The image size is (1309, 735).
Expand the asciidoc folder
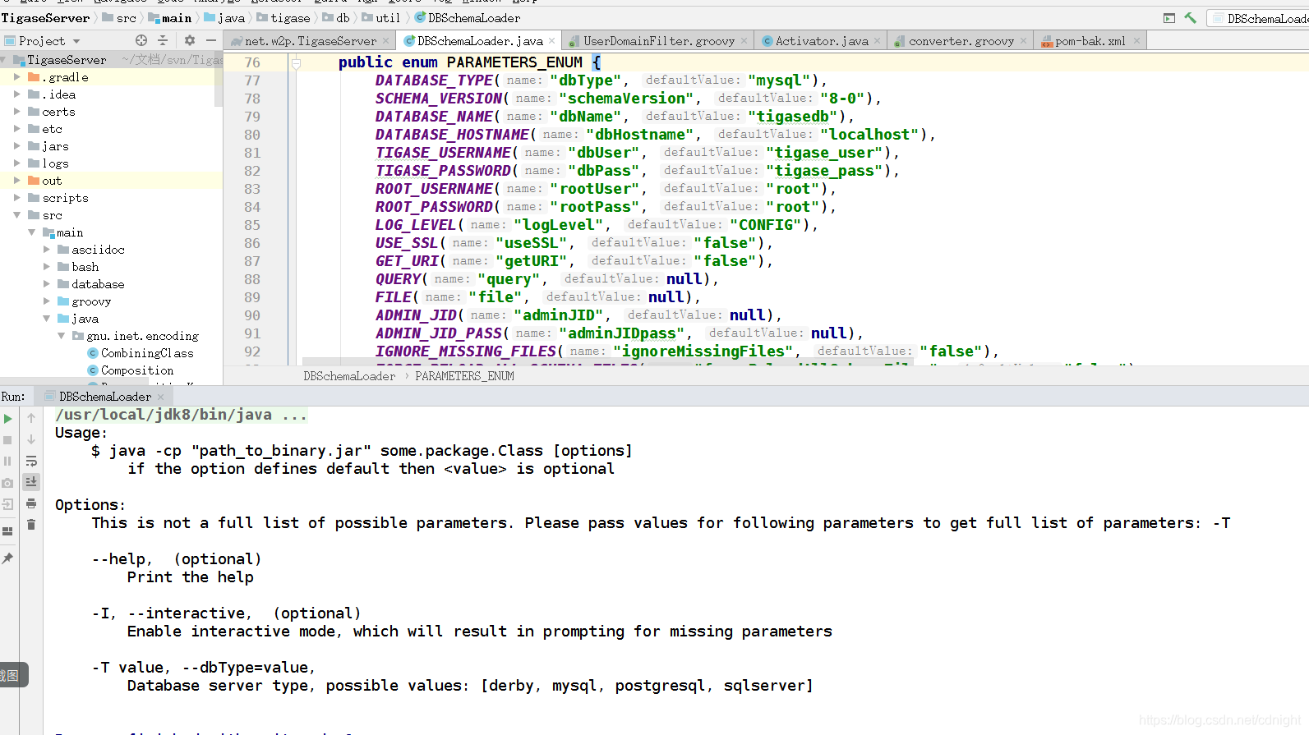[x=47, y=250]
